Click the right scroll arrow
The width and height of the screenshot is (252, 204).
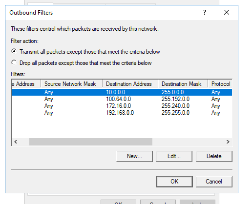point(228,142)
